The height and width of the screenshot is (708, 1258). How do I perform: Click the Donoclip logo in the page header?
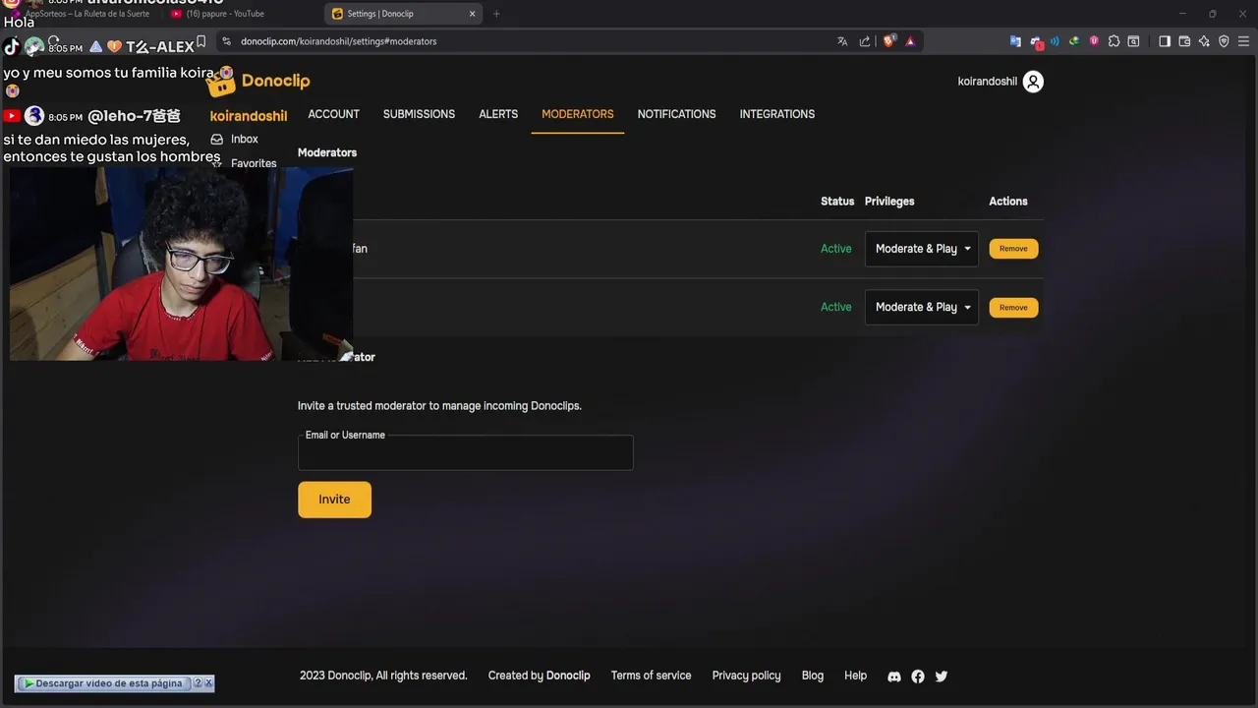(x=258, y=82)
